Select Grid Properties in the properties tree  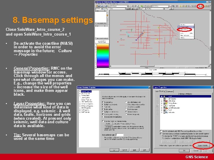pyautogui.click(x=85, y=110)
